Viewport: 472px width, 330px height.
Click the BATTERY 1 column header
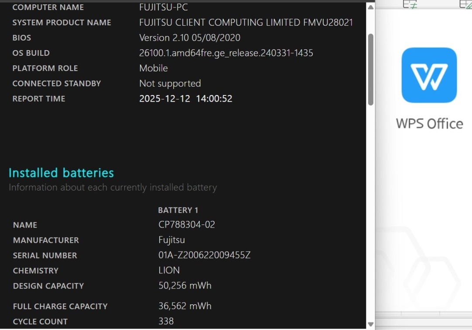178,210
